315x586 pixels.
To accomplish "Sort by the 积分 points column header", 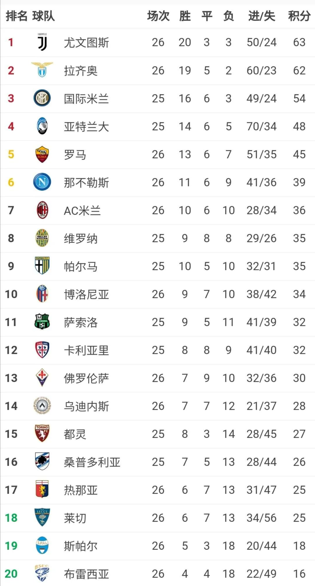I will 299,16.
